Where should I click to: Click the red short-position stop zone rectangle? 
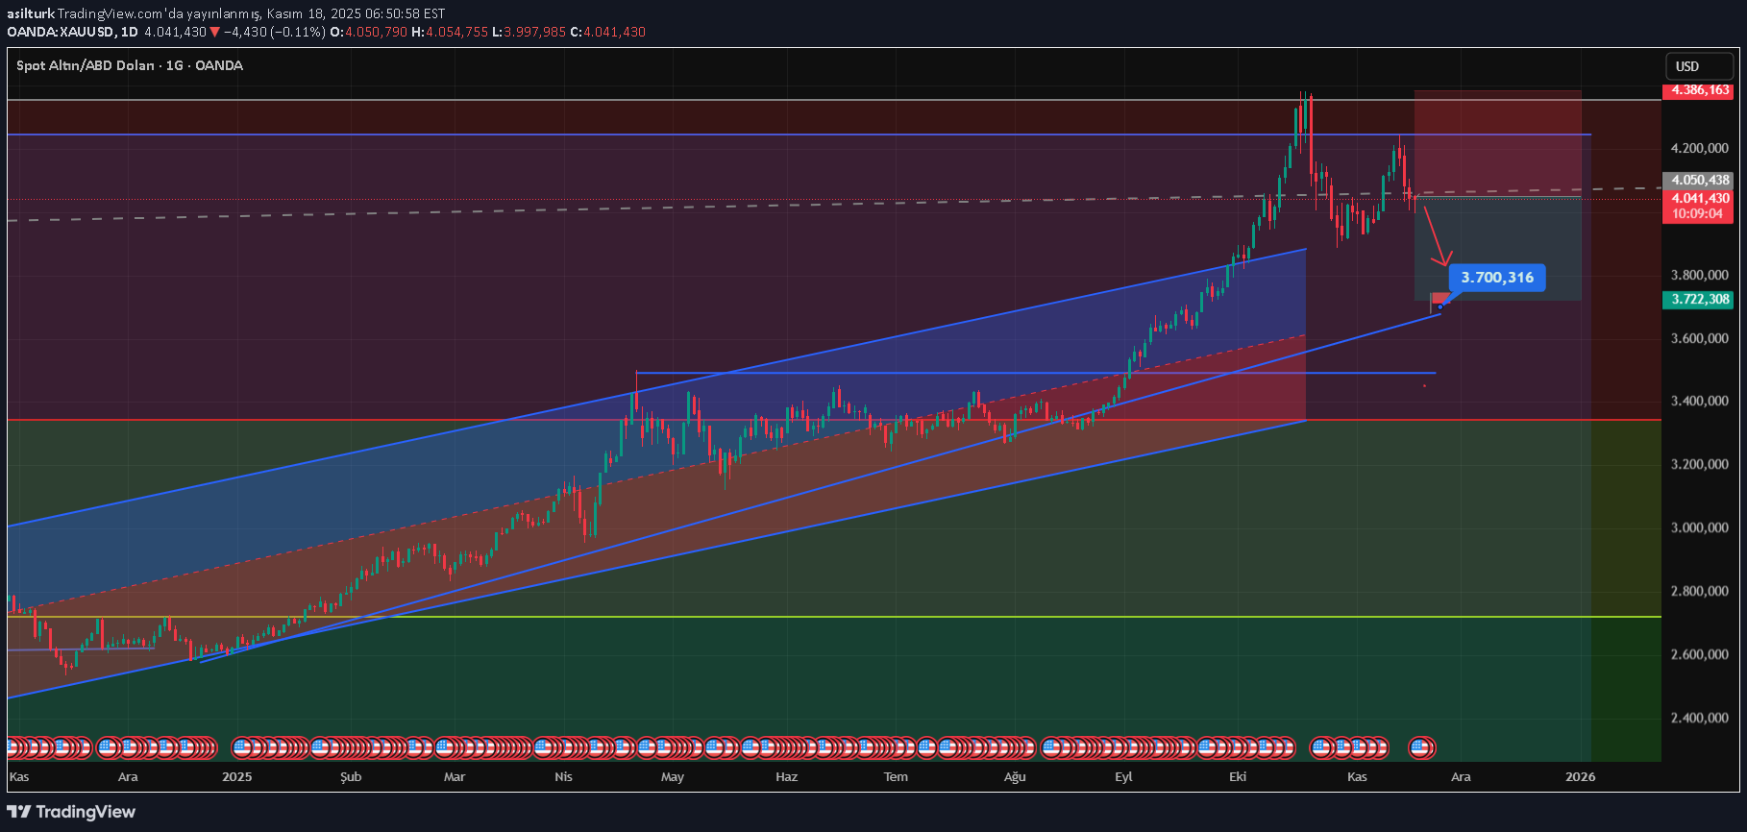click(1496, 142)
